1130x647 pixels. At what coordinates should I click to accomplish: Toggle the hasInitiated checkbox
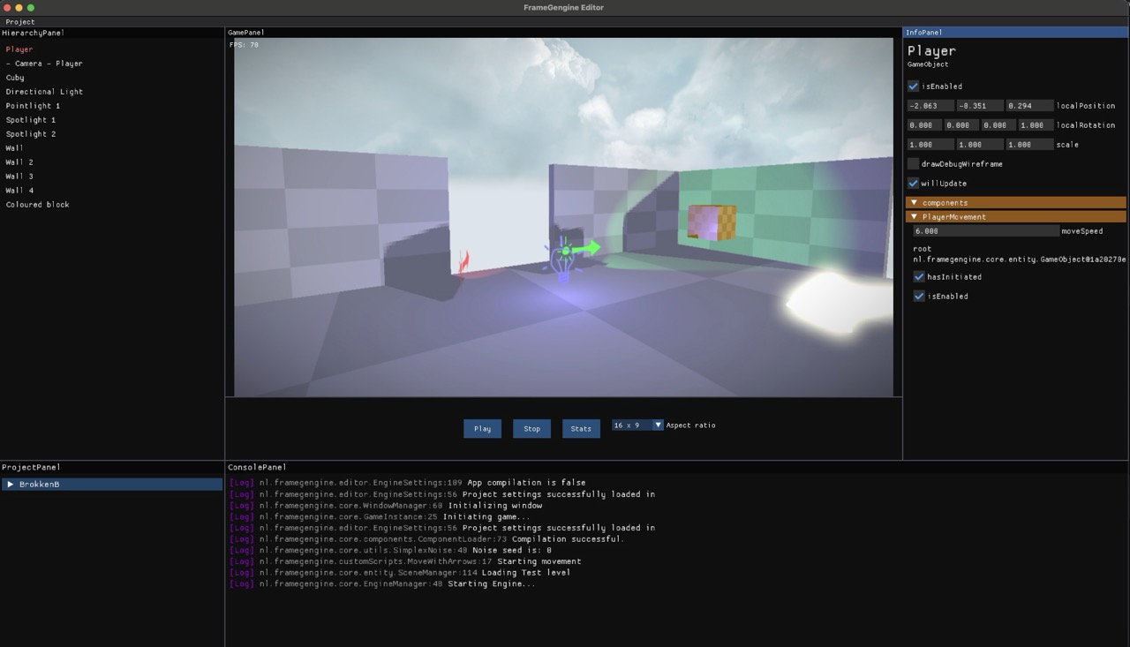[919, 277]
